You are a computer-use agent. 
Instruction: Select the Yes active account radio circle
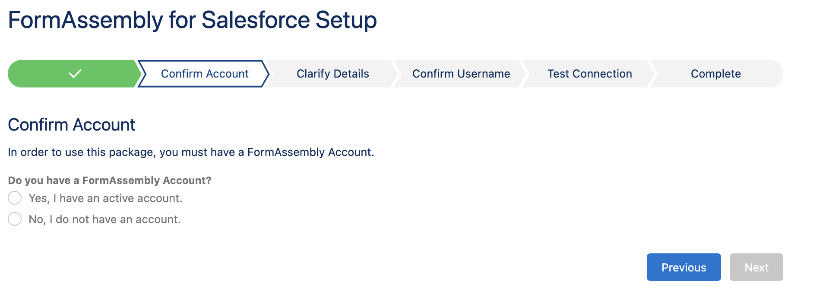pyautogui.click(x=15, y=198)
